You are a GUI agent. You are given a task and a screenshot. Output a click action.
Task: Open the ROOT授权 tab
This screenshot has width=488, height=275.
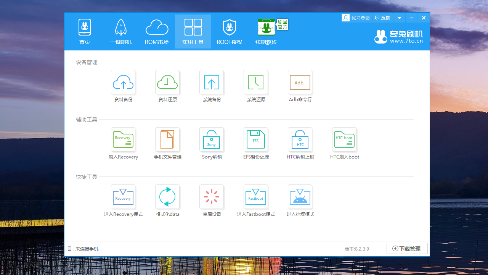click(229, 32)
